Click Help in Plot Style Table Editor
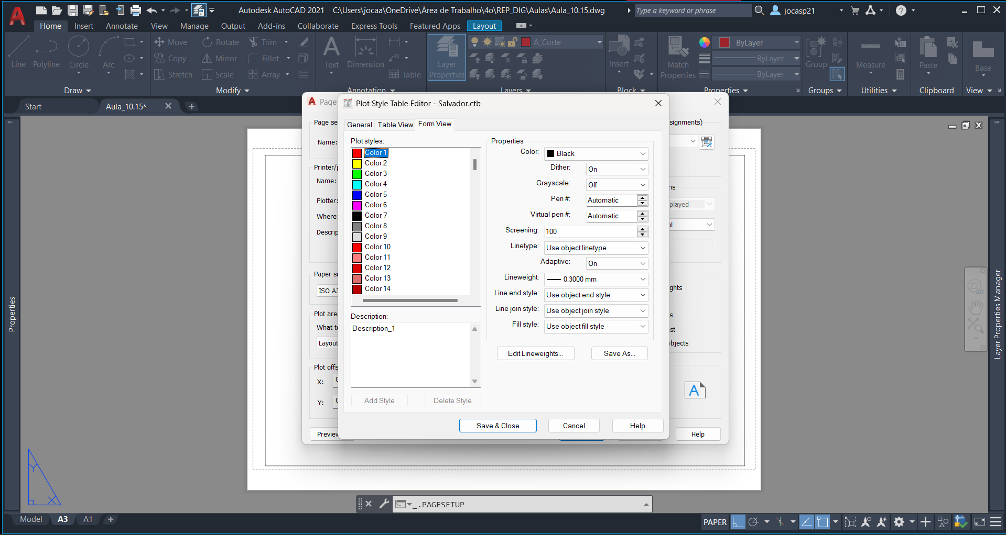The width and height of the screenshot is (1006, 535). [x=637, y=426]
